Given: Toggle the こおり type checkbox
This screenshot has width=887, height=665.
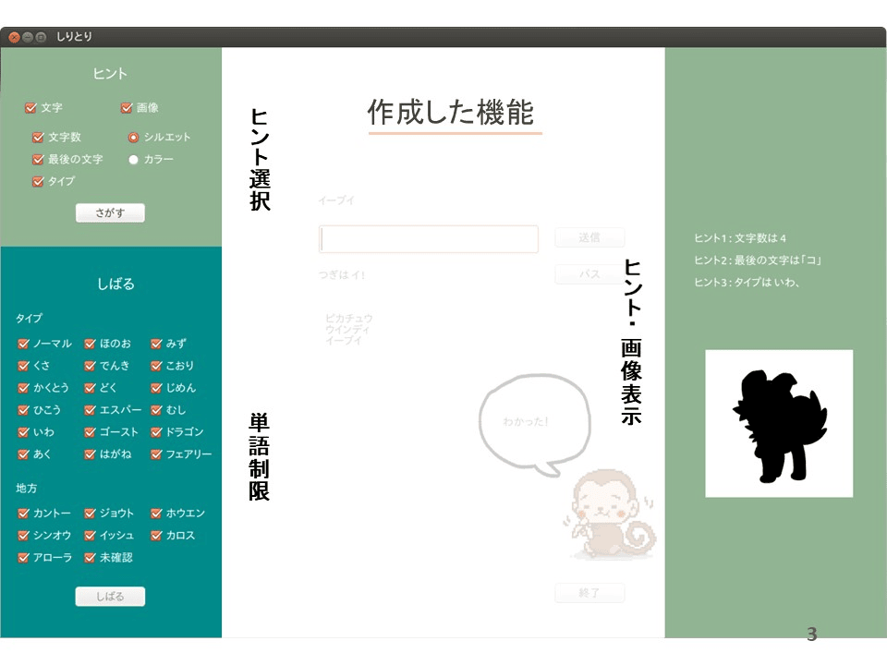Looking at the screenshot, I should pos(156,366).
